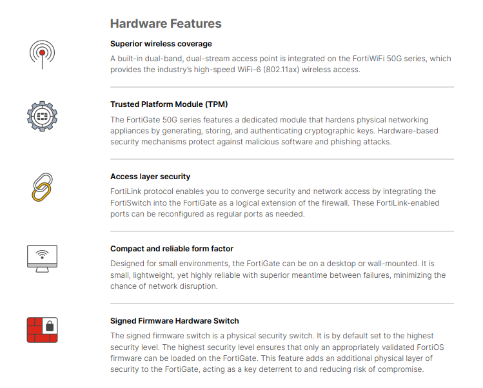Click the divider line below wireless coverage section
Image resolution: width=483 pixels, height=388 pixels.
tap(282, 87)
